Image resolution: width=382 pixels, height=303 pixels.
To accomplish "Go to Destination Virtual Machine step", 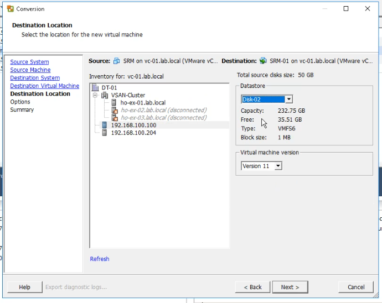I will pos(45,86).
